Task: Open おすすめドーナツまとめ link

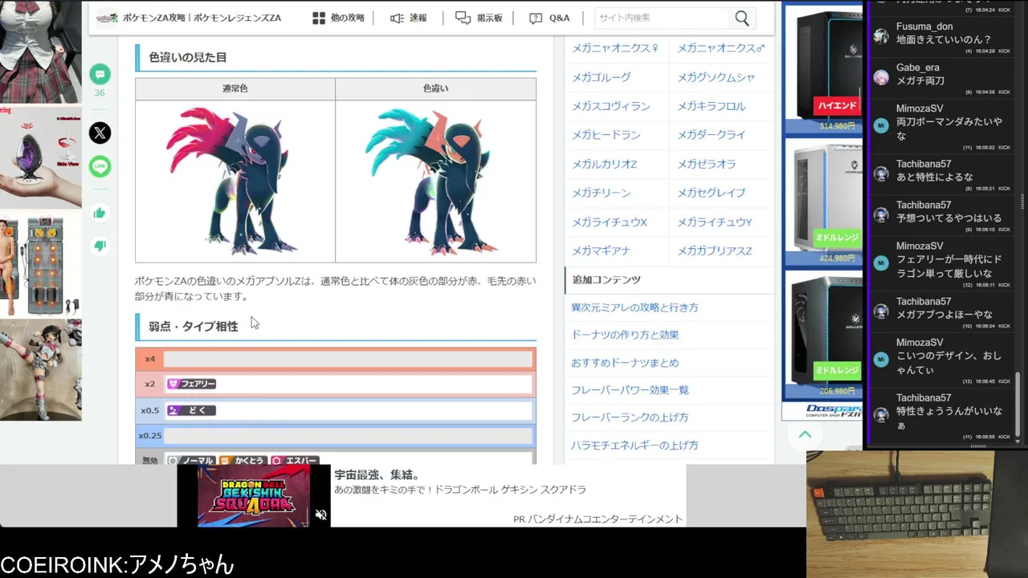Action: [x=625, y=363]
